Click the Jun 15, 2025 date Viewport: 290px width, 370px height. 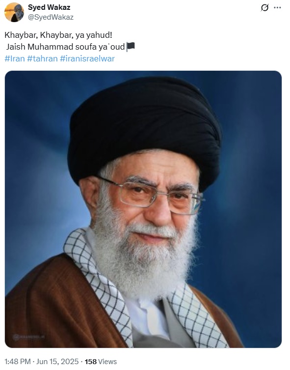[57, 362]
